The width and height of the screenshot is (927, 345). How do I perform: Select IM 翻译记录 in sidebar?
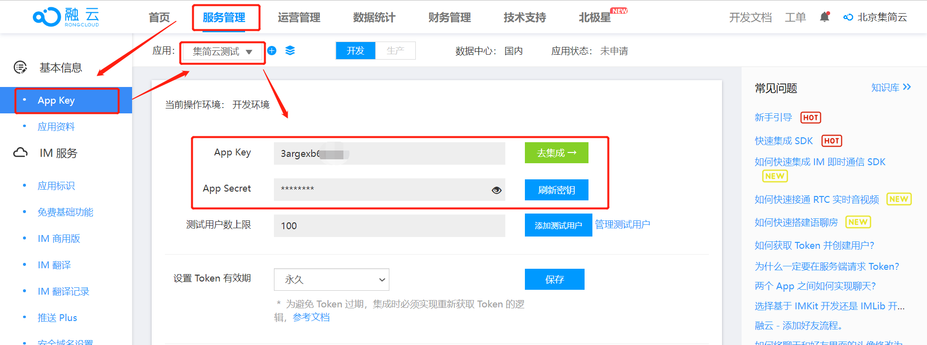click(64, 291)
